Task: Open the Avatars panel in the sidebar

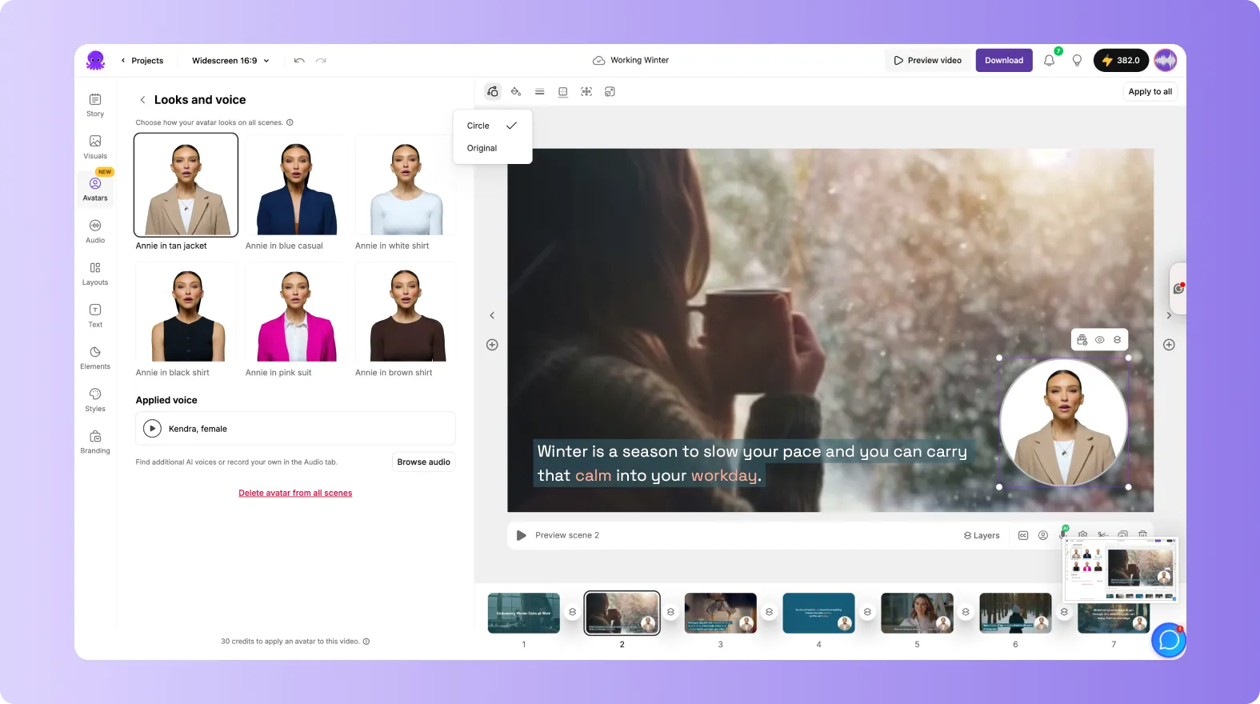Action: coord(95,189)
